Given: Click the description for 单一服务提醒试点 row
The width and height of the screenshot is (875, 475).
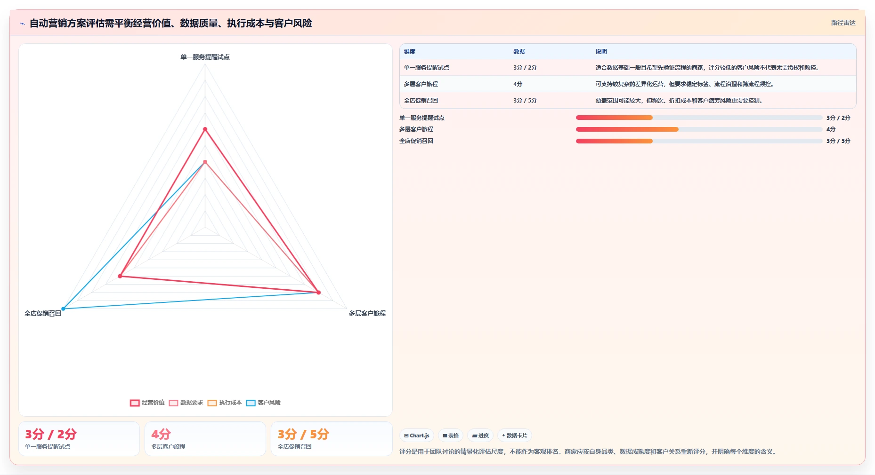Looking at the screenshot, I should (708, 68).
